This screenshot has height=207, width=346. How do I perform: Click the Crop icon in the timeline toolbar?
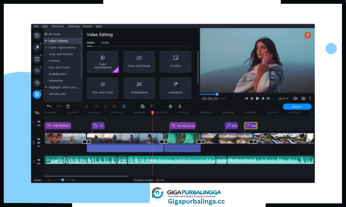(105, 106)
